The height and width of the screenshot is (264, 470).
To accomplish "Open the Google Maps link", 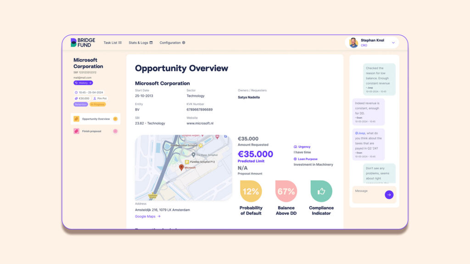I will (x=148, y=216).
